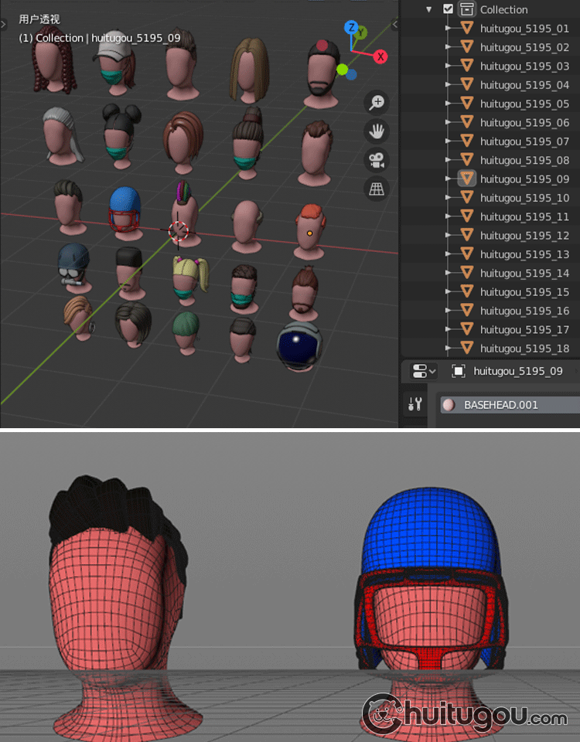580x742 pixels.
Task: Click the BASEHEAD.001 material sphere icon
Action: coord(449,404)
